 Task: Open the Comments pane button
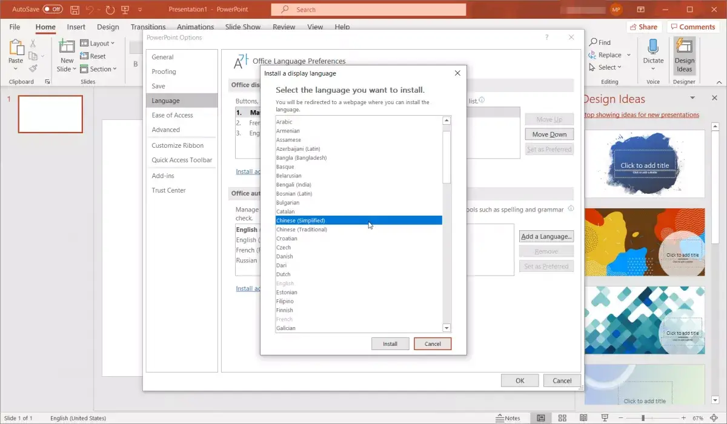(x=693, y=27)
